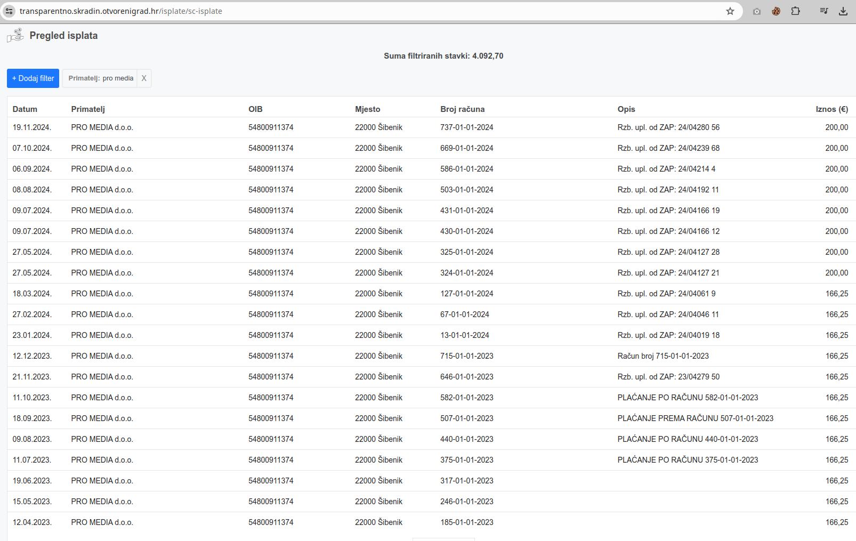Open the browser downloads icon
The width and height of the screenshot is (856, 541).
843,11
